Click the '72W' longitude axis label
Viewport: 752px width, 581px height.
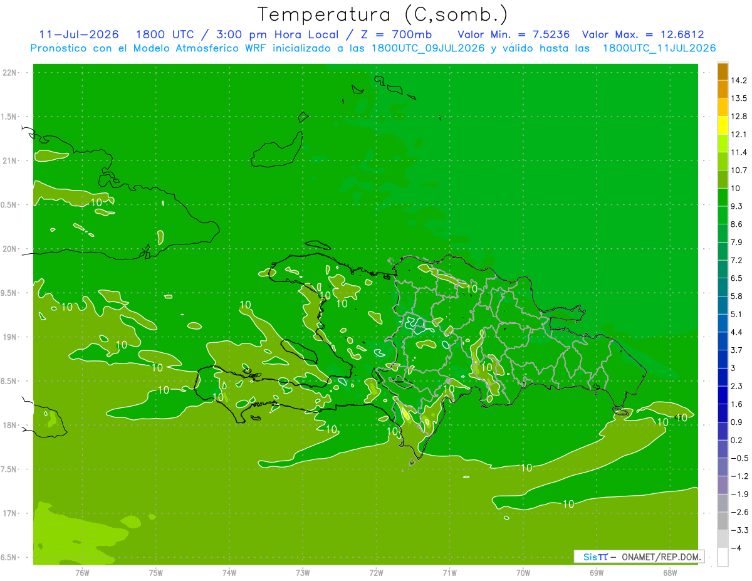click(x=376, y=573)
